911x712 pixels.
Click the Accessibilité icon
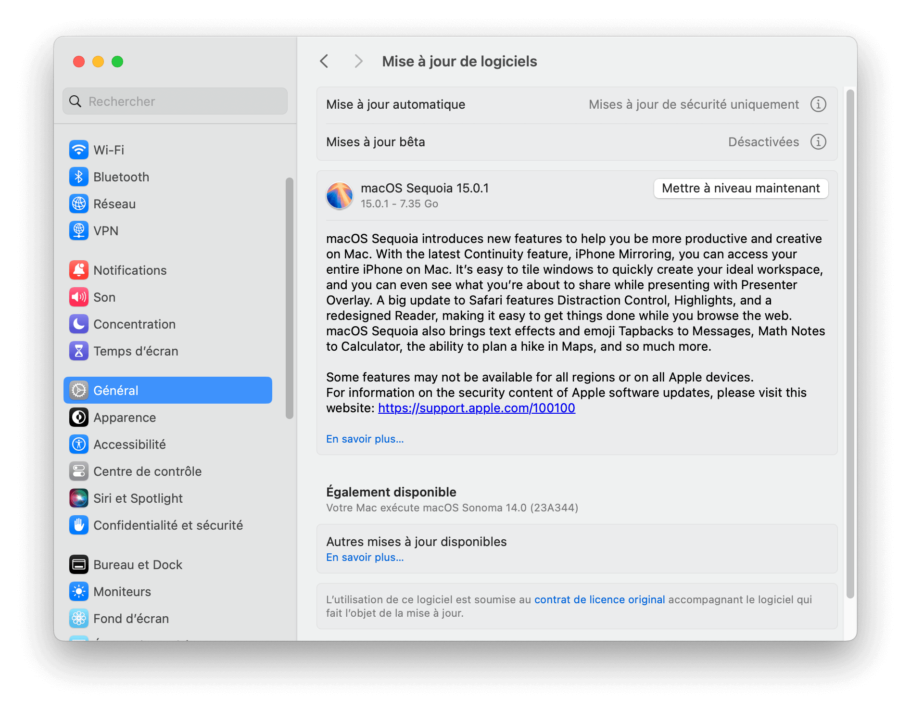tap(79, 444)
